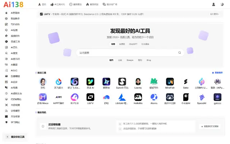Viewport: 230px width, 144px height.
Task: Go to 首页 in top navigation
Action: 42,4
